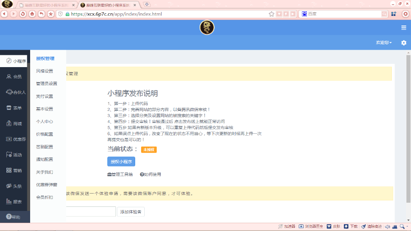Open a new browser tab

[x=147, y=5]
